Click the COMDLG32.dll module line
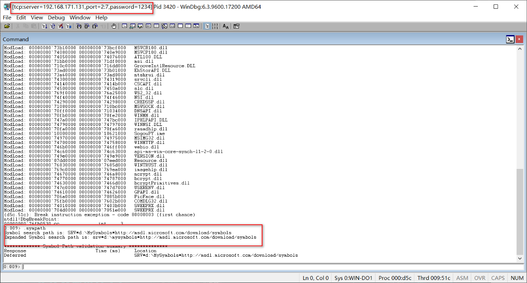This screenshot has height=283, width=527. (x=86, y=201)
